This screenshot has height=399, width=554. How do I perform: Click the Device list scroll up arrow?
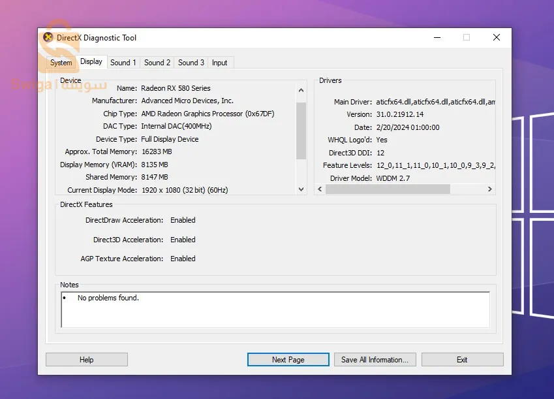point(301,91)
